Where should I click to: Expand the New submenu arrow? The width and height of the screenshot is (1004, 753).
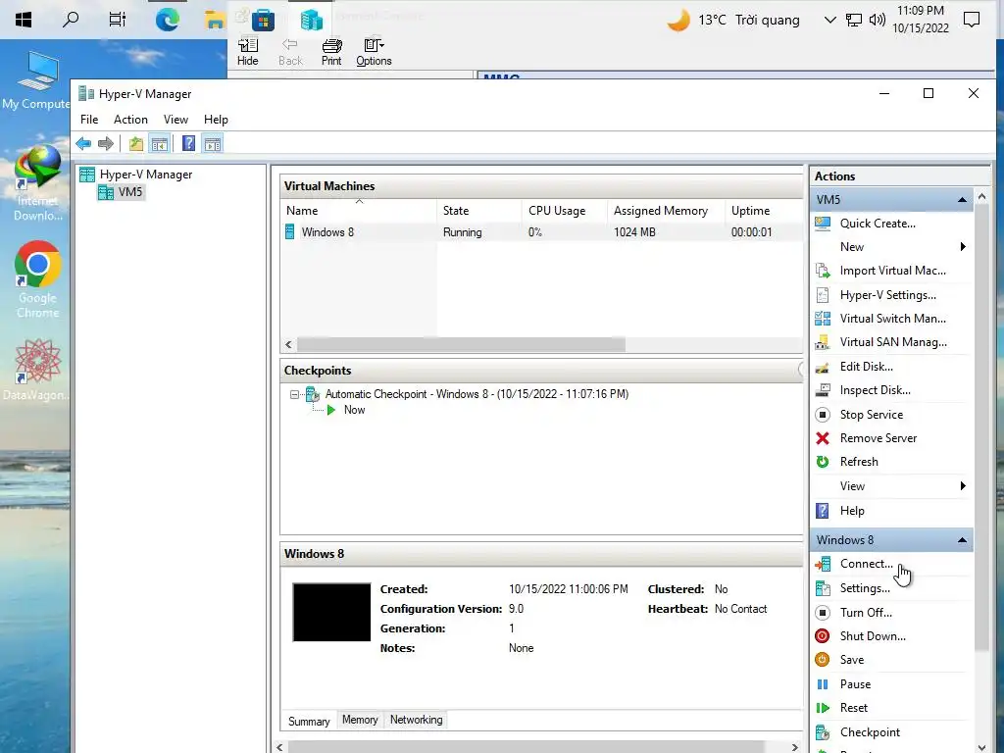pyautogui.click(x=963, y=247)
